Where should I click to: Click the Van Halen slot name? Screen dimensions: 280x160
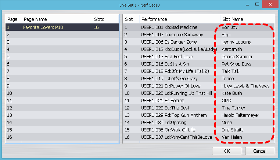[x=232, y=137]
